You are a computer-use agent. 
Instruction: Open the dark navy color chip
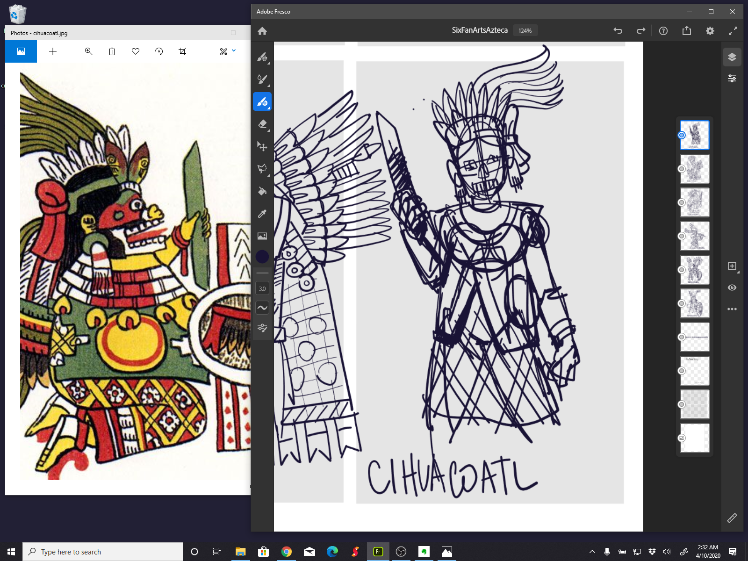pos(262,257)
